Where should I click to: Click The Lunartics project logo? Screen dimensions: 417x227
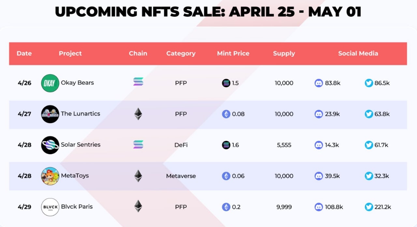coord(50,114)
